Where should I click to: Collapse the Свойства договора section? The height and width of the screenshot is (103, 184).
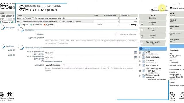pyautogui.click(x=18, y=47)
